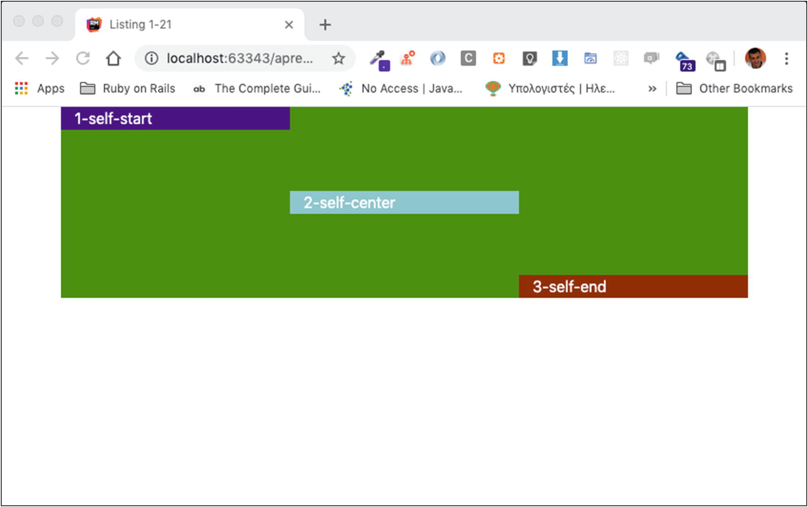Bookmark this page with the star
Image resolution: width=808 pixels, height=507 pixels.
click(338, 58)
